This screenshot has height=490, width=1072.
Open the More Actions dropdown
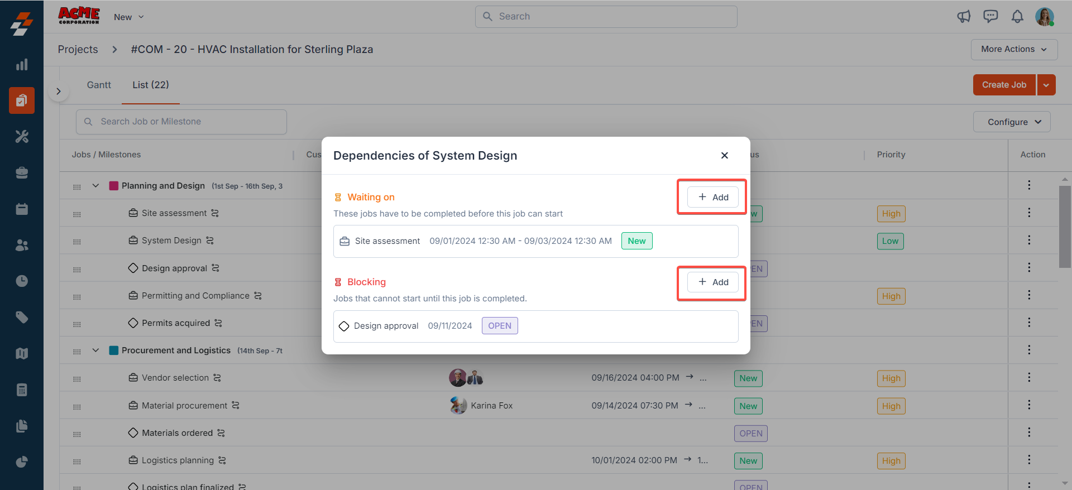[1014, 49]
